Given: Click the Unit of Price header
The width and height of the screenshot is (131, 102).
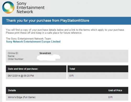Looking at the screenshot, I should (115, 90).
